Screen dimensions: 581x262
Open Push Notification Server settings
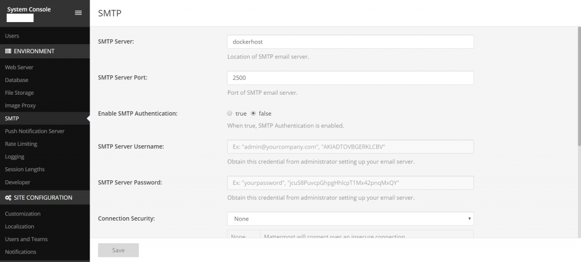click(35, 131)
